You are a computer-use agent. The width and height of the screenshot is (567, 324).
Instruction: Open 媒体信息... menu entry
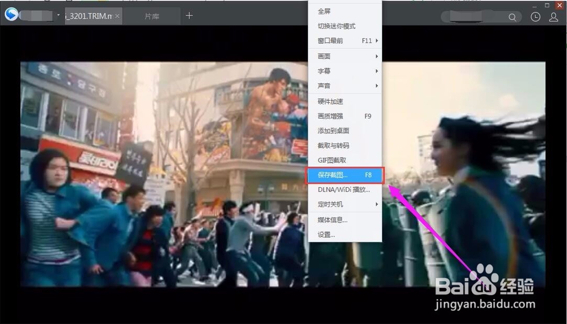tap(345, 220)
